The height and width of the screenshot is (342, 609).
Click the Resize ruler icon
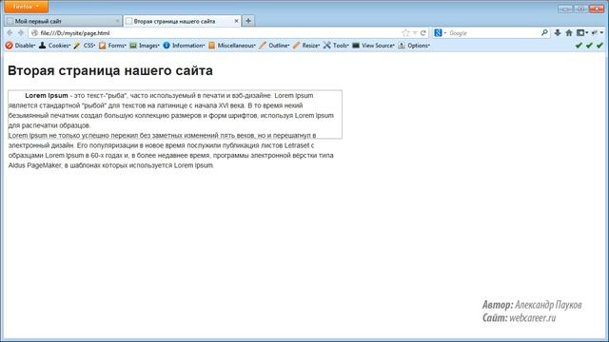296,46
